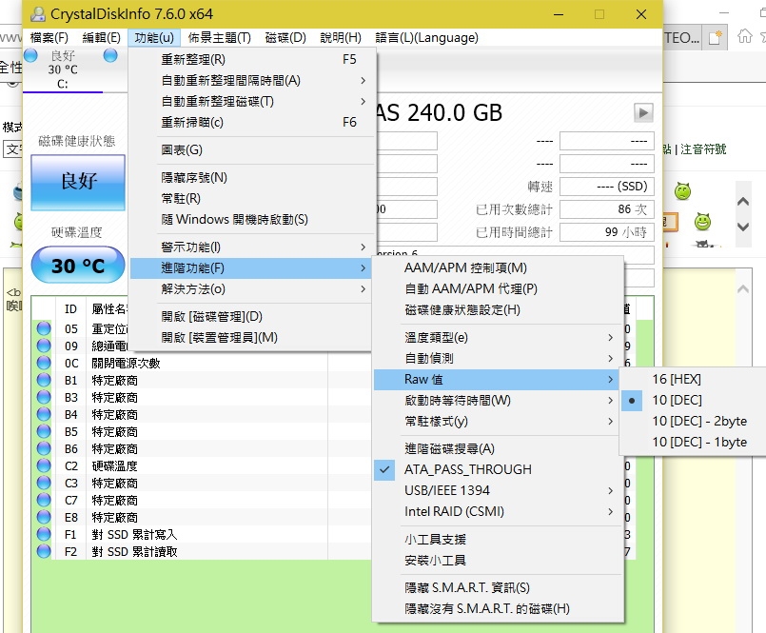Expand the 警示功能(I) submenu
The height and width of the screenshot is (633, 766).
252,247
